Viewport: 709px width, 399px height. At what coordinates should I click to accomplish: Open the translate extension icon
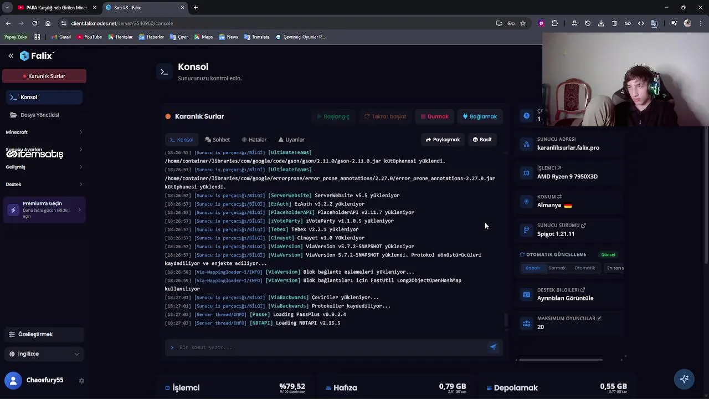[654, 23]
